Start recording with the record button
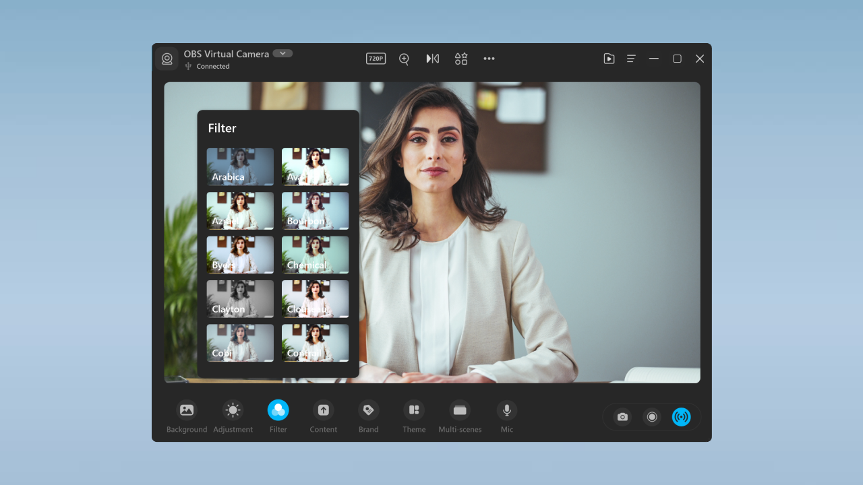The height and width of the screenshot is (485, 863). (x=652, y=417)
